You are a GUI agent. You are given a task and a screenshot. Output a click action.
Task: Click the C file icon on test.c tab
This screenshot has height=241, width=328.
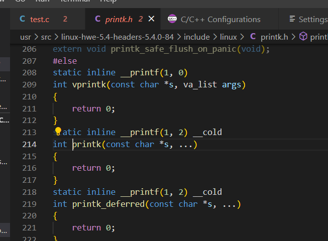(22, 19)
